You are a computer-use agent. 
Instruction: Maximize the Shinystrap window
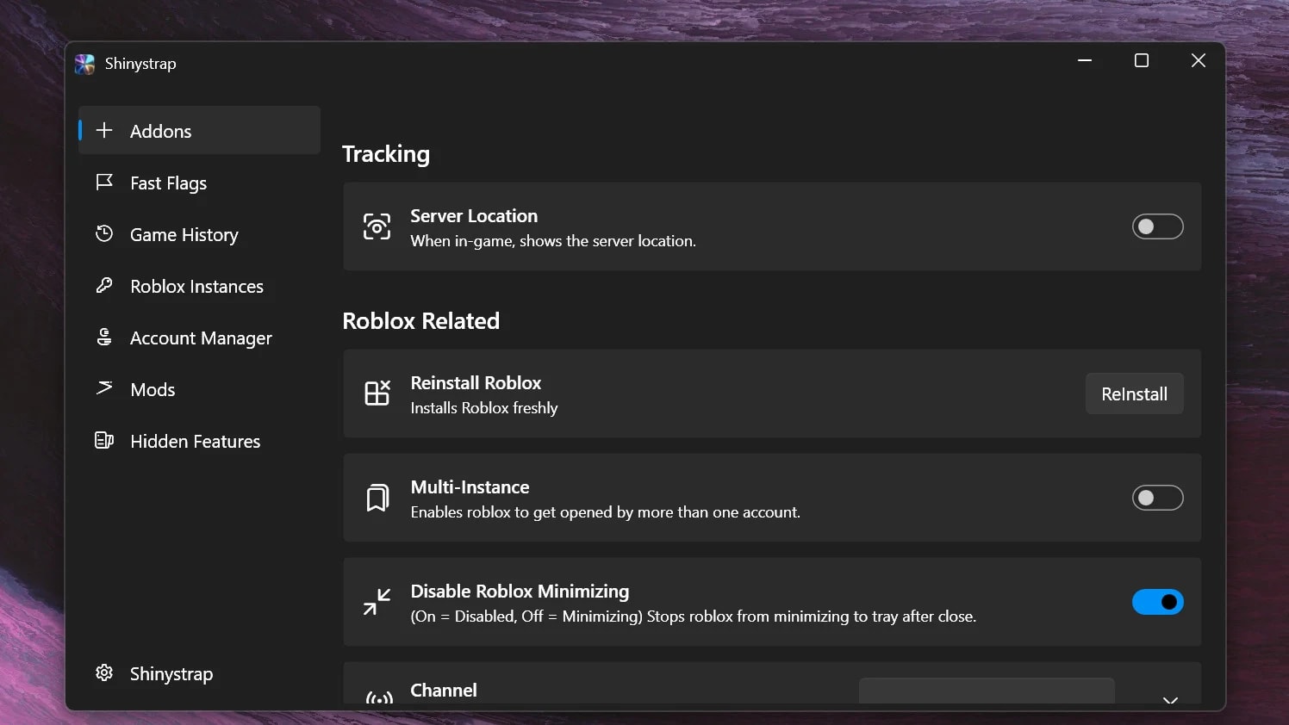(1142, 60)
